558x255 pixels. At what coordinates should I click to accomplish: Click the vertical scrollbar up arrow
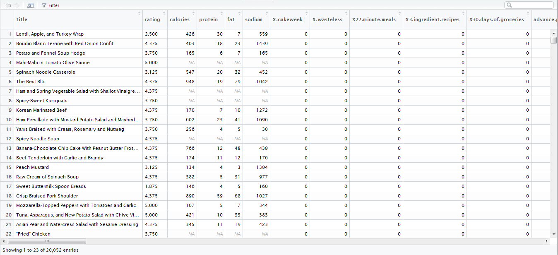[x=554, y=33]
